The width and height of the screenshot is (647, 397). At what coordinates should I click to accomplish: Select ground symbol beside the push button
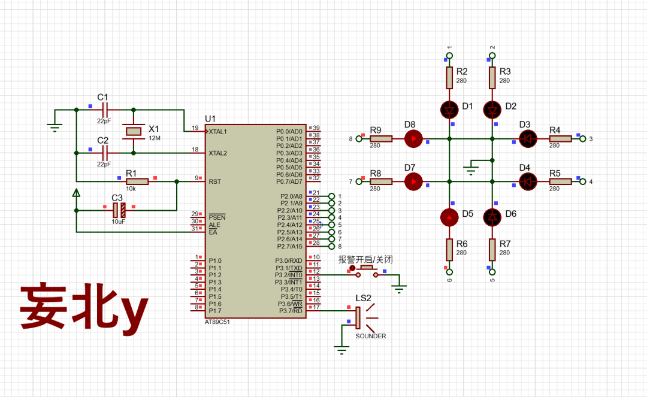pyautogui.click(x=399, y=288)
